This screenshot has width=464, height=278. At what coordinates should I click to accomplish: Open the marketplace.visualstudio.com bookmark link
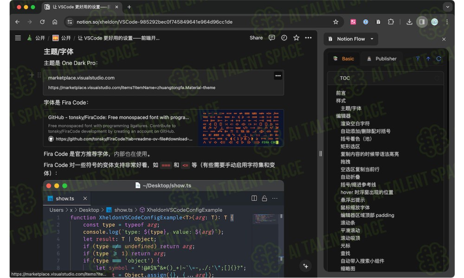[163, 82]
